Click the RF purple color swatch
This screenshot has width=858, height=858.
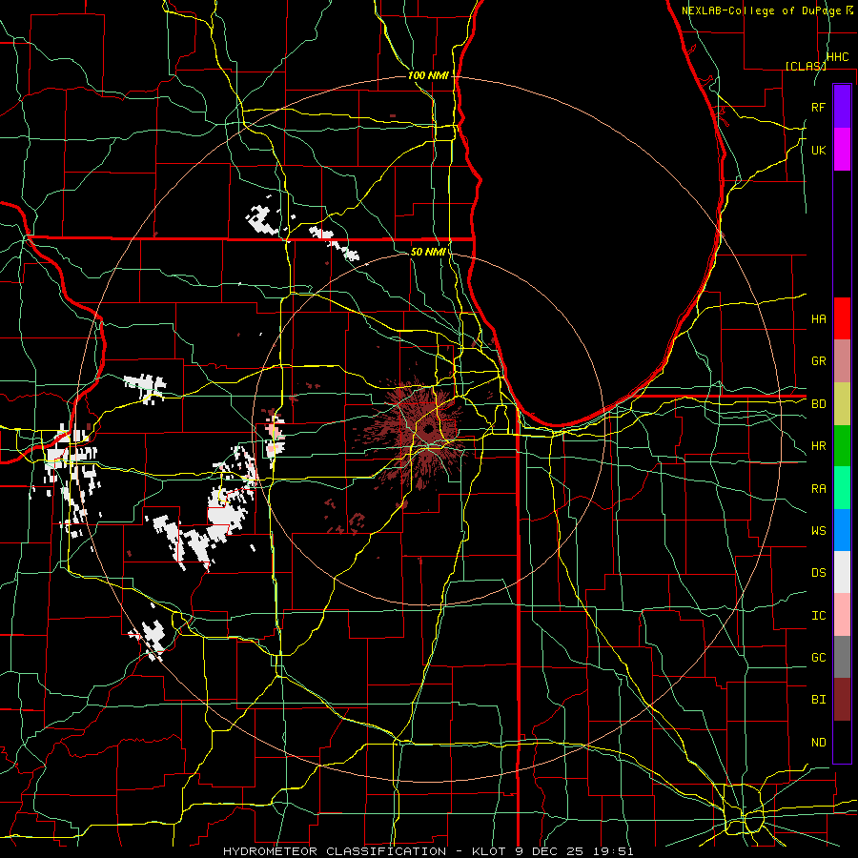(842, 107)
